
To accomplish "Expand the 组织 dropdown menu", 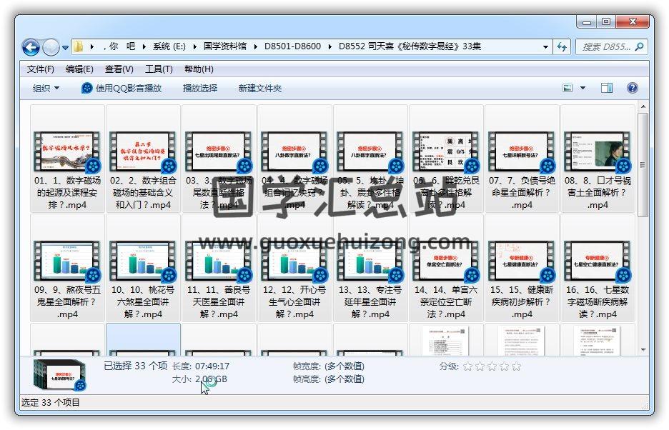I will (x=46, y=88).
